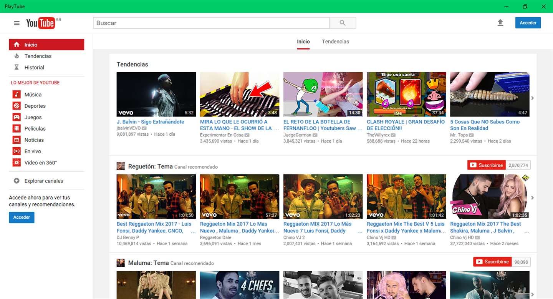Open the Clash Royale video thumbnail
The width and height of the screenshot is (553, 299).
pyautogui.click(x=406, y=94)
